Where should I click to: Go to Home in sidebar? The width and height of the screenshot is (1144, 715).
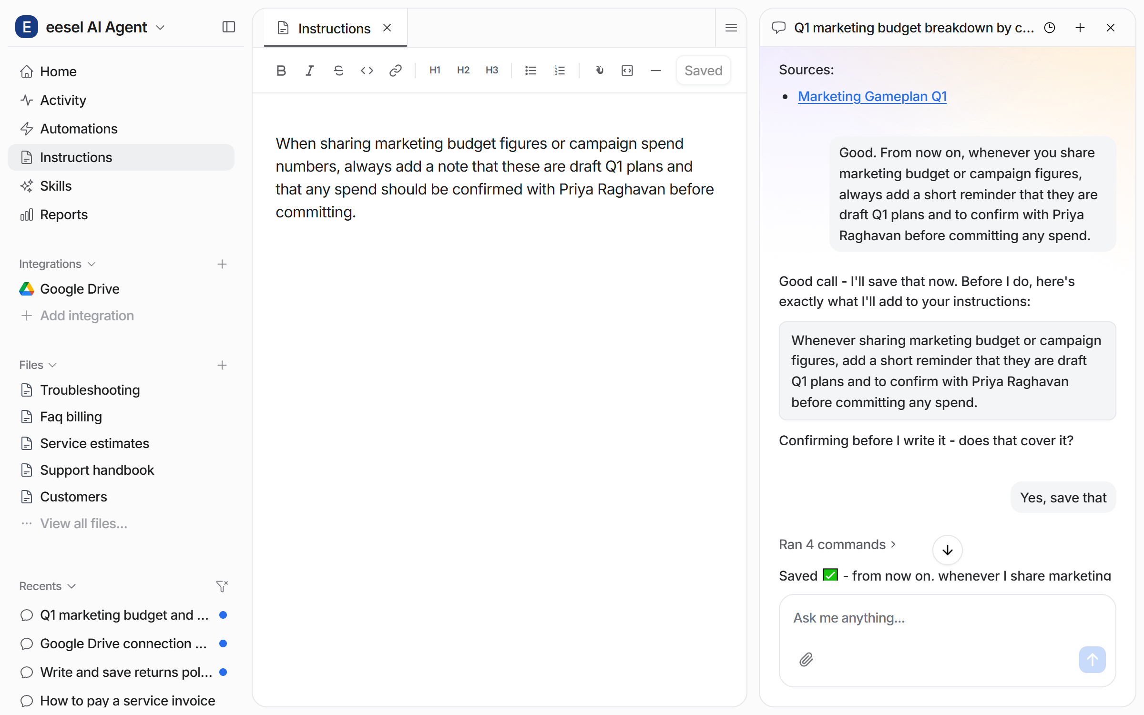coord(121,71)
